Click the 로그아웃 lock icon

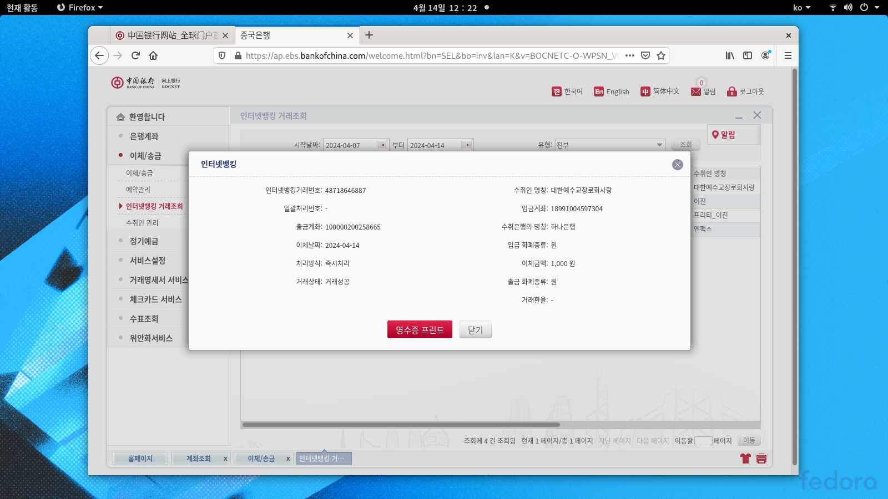click(x=731, y=91)
